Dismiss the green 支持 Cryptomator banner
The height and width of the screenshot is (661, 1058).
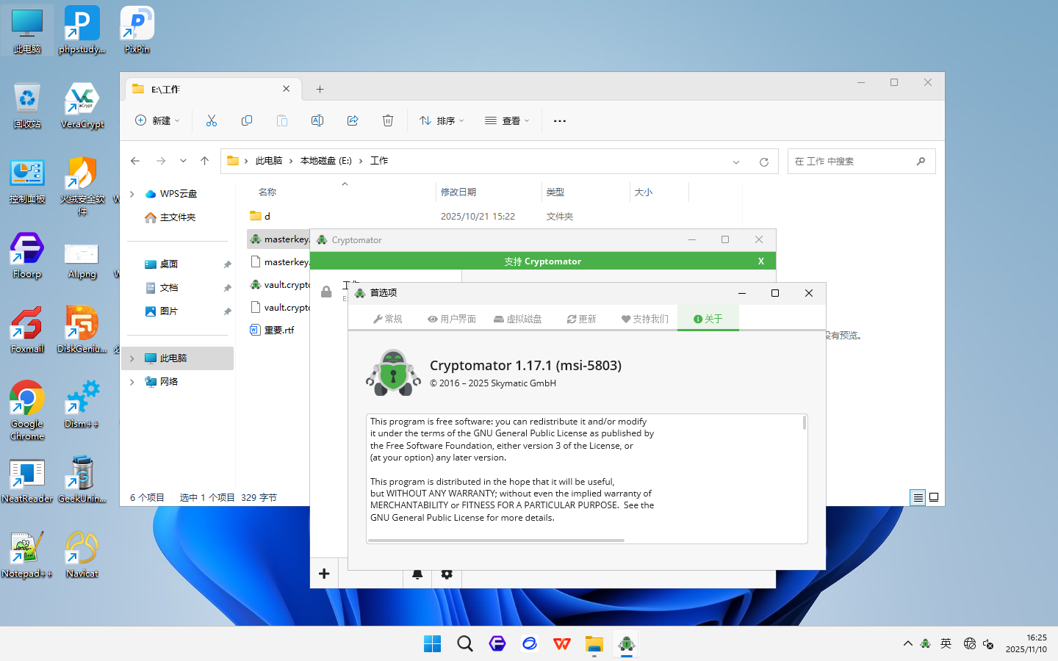tap(761, 261)
